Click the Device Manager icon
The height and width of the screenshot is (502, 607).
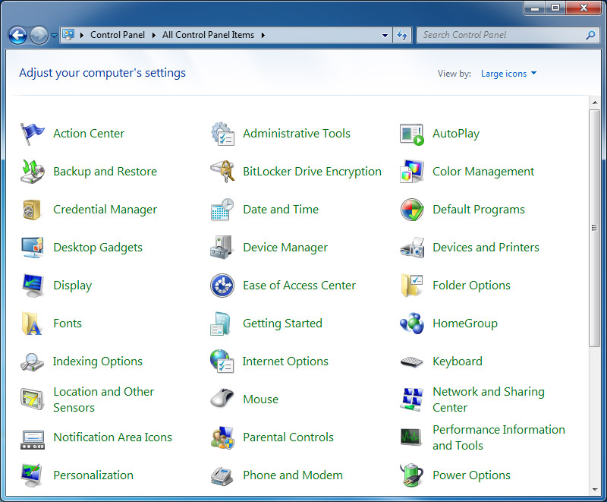pyautogui.click(x=222, y=248)
